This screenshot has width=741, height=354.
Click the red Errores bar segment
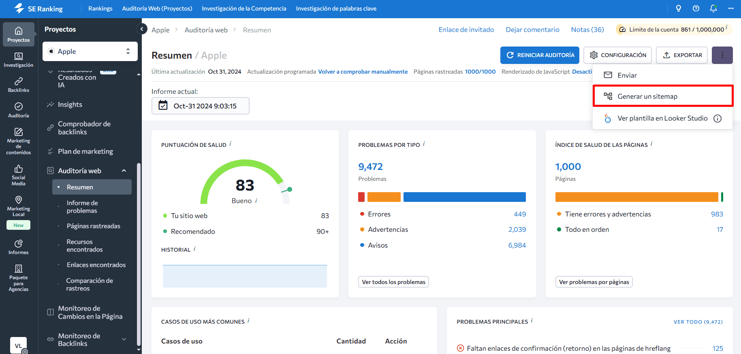pos(361,197)
